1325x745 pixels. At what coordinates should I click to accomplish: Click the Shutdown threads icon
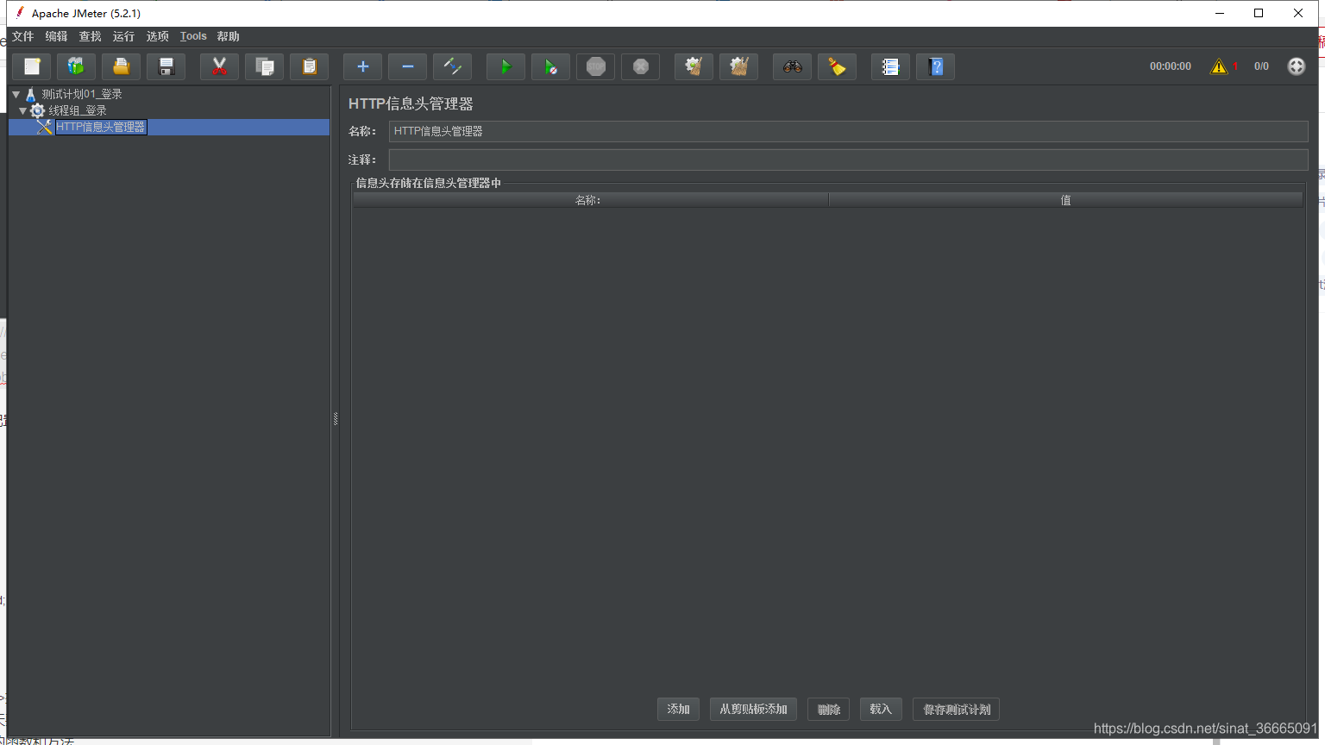click(640, 66)
